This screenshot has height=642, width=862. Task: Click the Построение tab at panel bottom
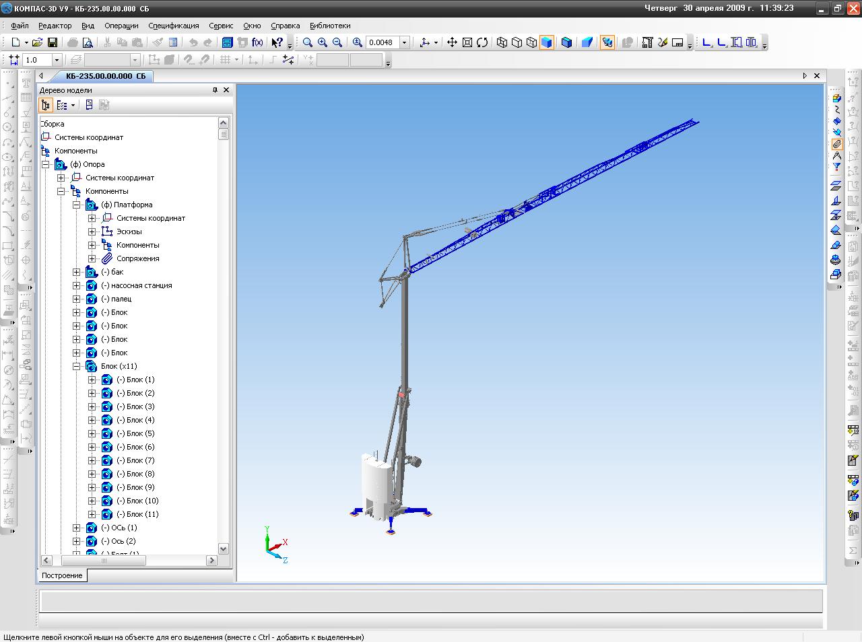[62, 575]
